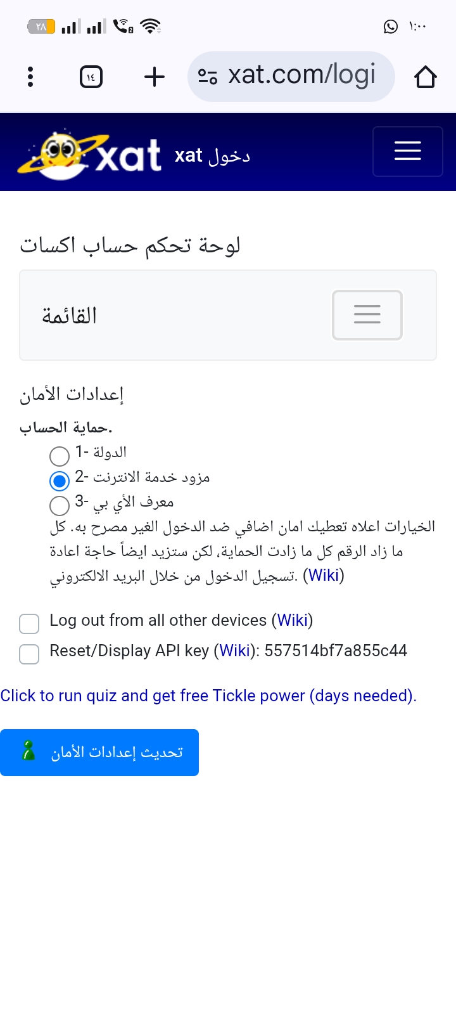This screenshot has width=456, height=1017.
Task: Expand the xat navbar hamburger menu
Action: coord(407,152)
